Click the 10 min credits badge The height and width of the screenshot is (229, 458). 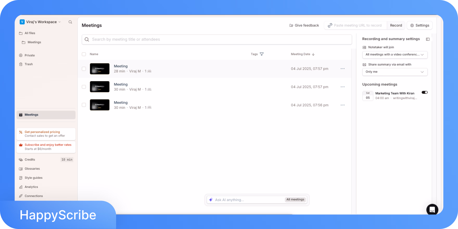click(x=67, y=160)
